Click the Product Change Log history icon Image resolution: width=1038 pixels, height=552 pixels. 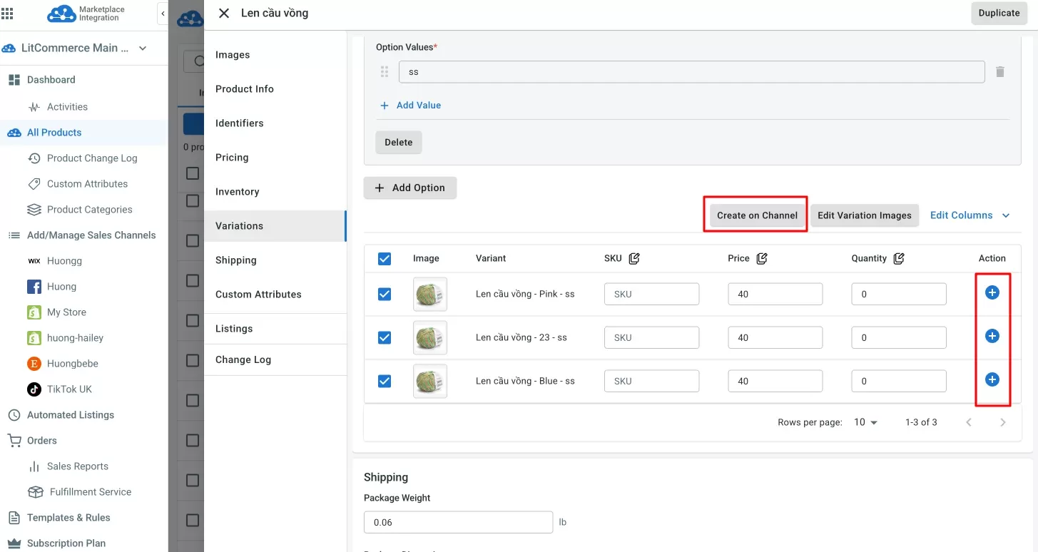point(34,158)
